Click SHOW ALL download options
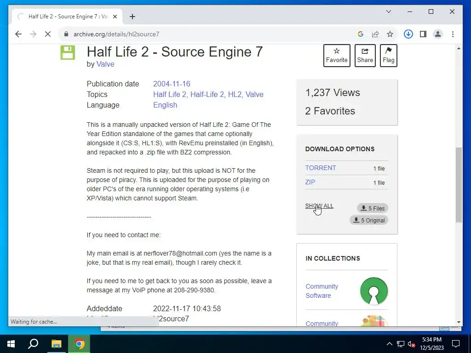 [x=319, y=206]
